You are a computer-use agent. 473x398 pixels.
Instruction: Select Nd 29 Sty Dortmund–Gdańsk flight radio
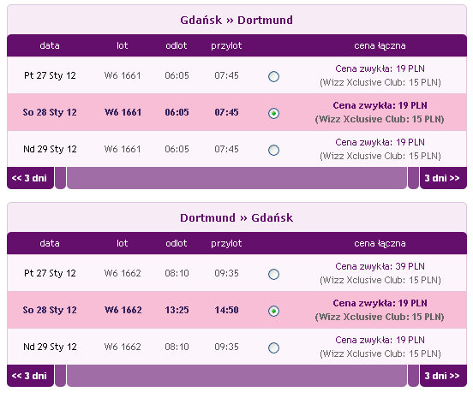273,348
